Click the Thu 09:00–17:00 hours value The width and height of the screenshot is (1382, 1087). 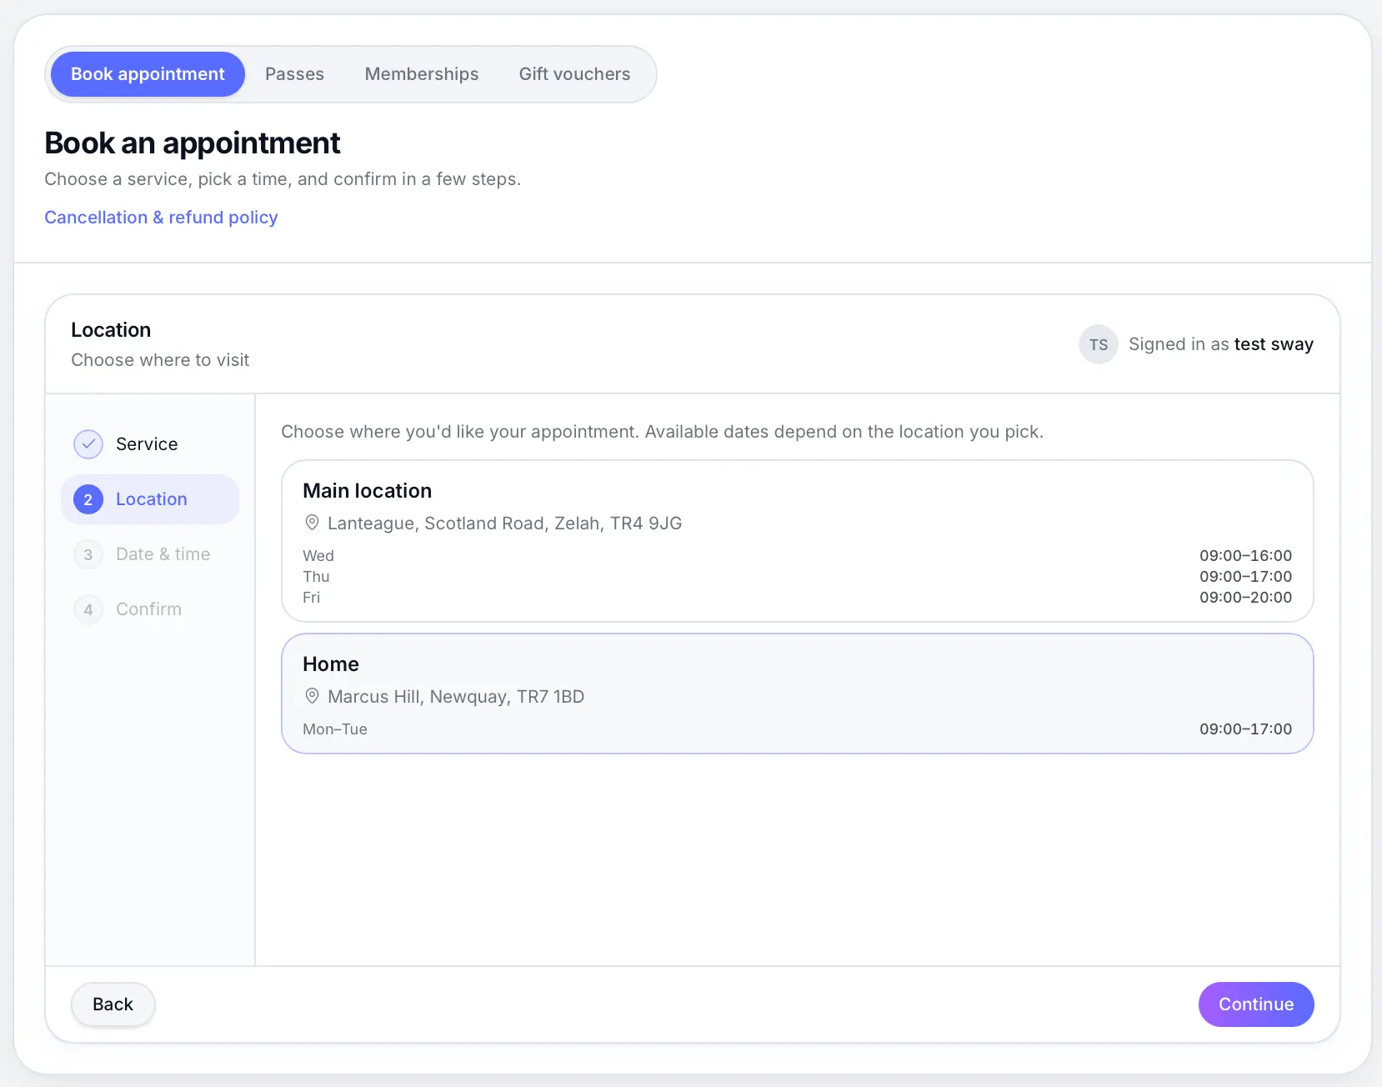pos(1245,577)
